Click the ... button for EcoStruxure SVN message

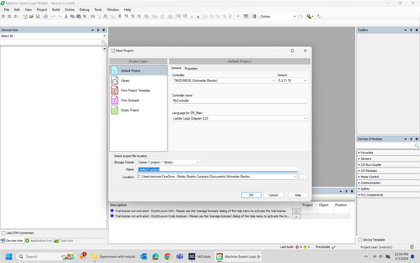coord(296,211)
